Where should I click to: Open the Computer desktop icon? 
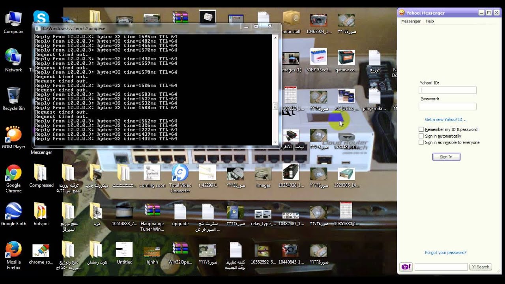pyautogui.click(x=14, y=22)
